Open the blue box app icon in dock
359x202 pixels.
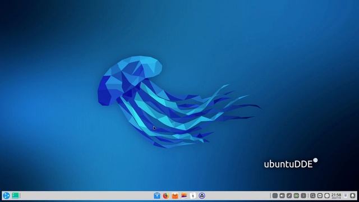click(157, 196)
